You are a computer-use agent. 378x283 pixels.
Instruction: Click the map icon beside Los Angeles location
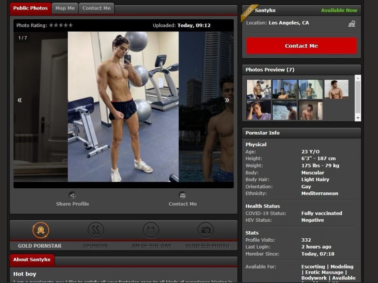click(x=352, y=23)
